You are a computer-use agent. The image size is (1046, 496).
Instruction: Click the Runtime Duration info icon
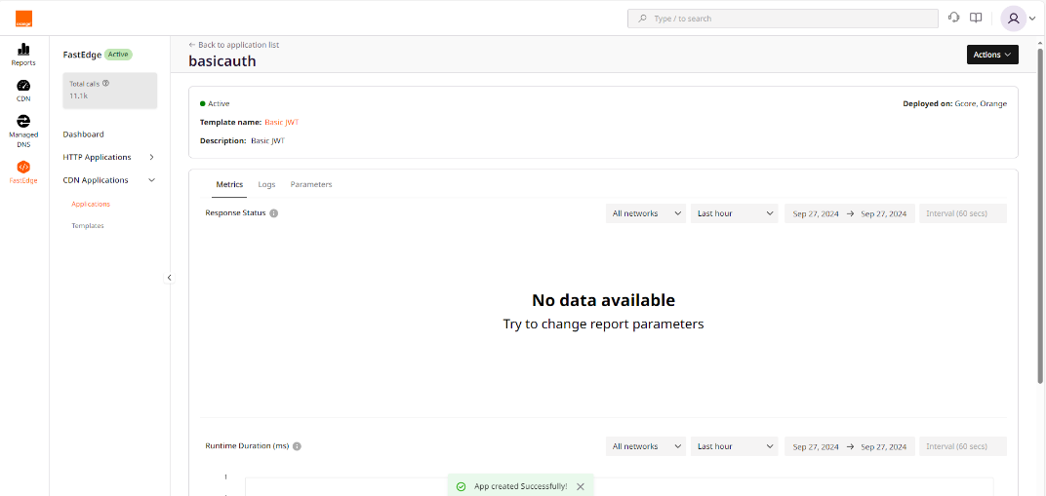[x=297, y=446]
